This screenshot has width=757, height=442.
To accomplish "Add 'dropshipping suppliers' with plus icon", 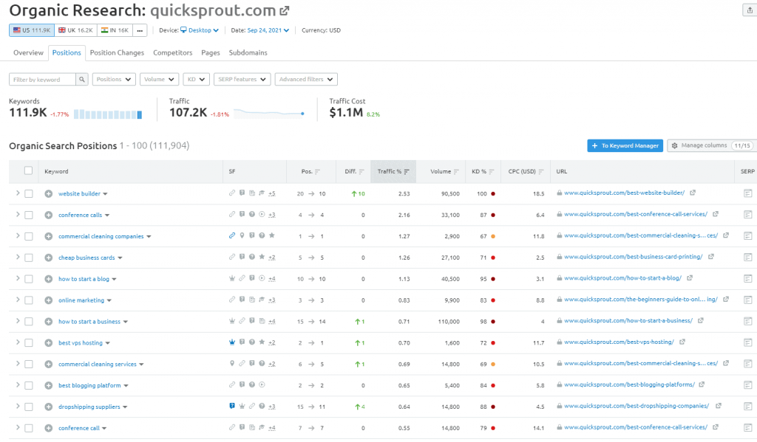I will (48, 407).
